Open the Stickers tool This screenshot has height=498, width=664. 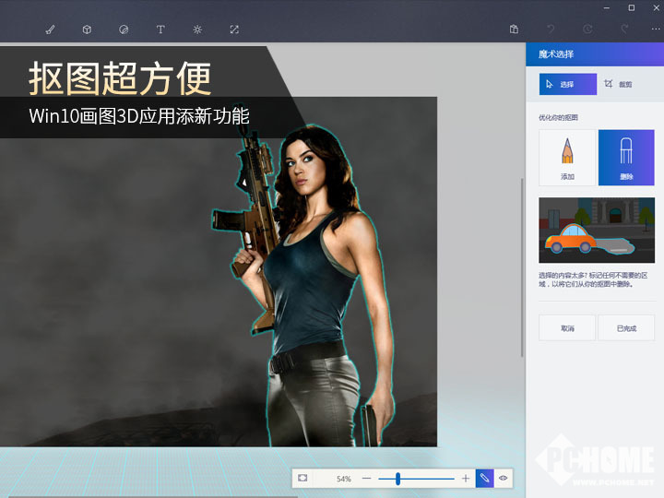click(124, 30)
